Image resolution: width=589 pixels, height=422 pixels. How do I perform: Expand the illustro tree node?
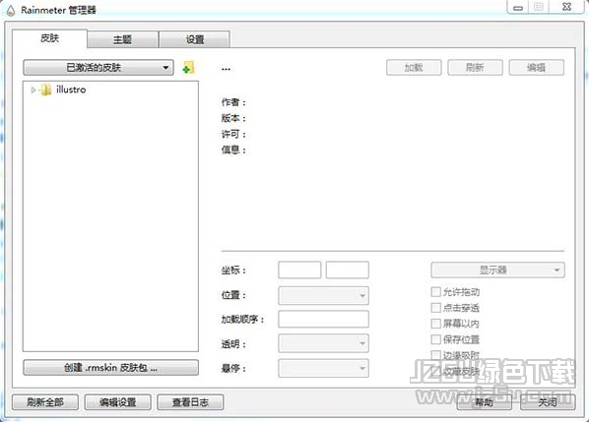(x=33, y=90)
